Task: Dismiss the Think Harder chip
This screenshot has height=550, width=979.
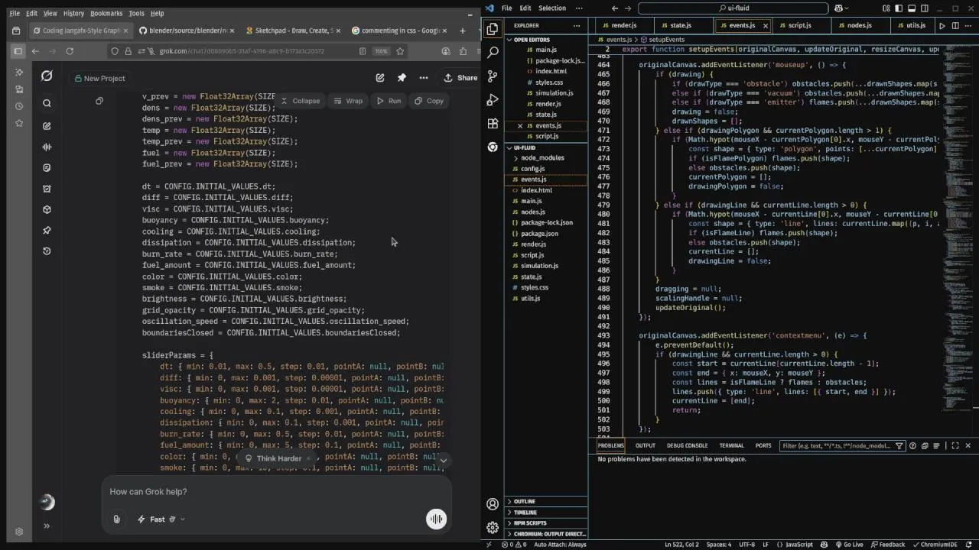Action: coord(308,458)
